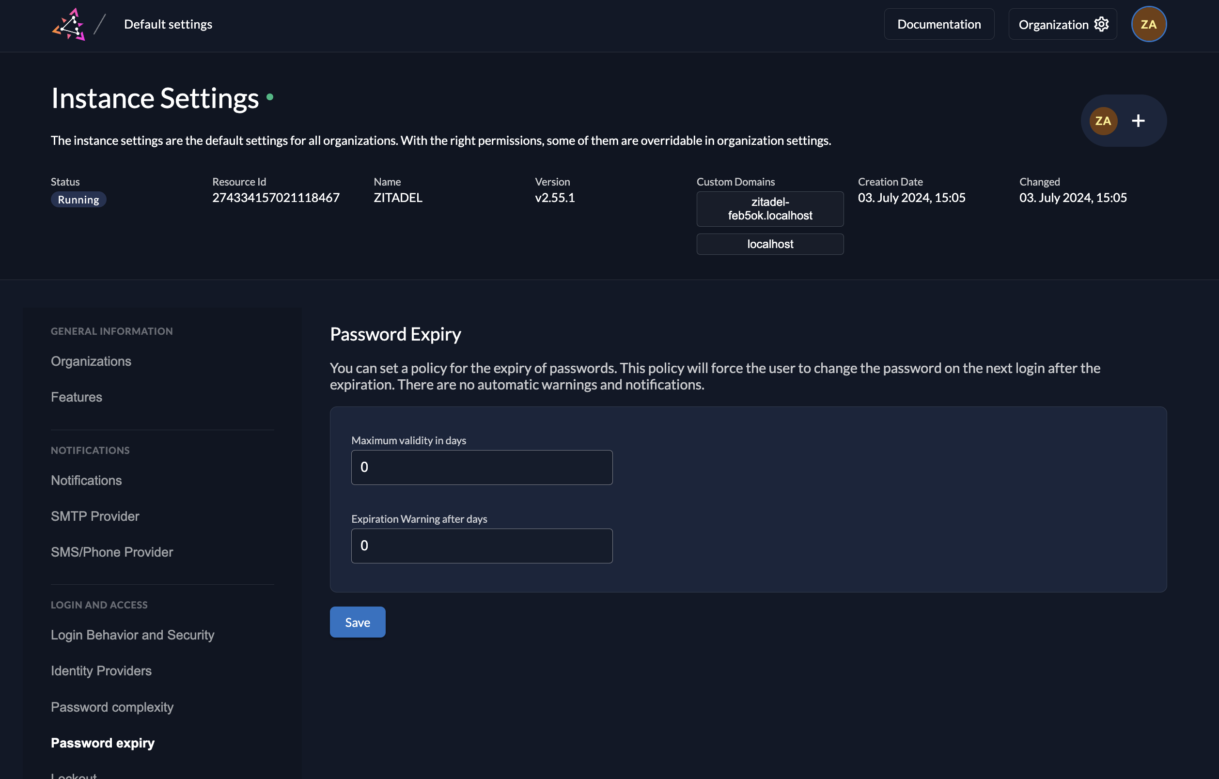The width and height of the screenshot is (1219, 779).
Task: Click the Default settings breadcrumb
Action: click(168, 24)
